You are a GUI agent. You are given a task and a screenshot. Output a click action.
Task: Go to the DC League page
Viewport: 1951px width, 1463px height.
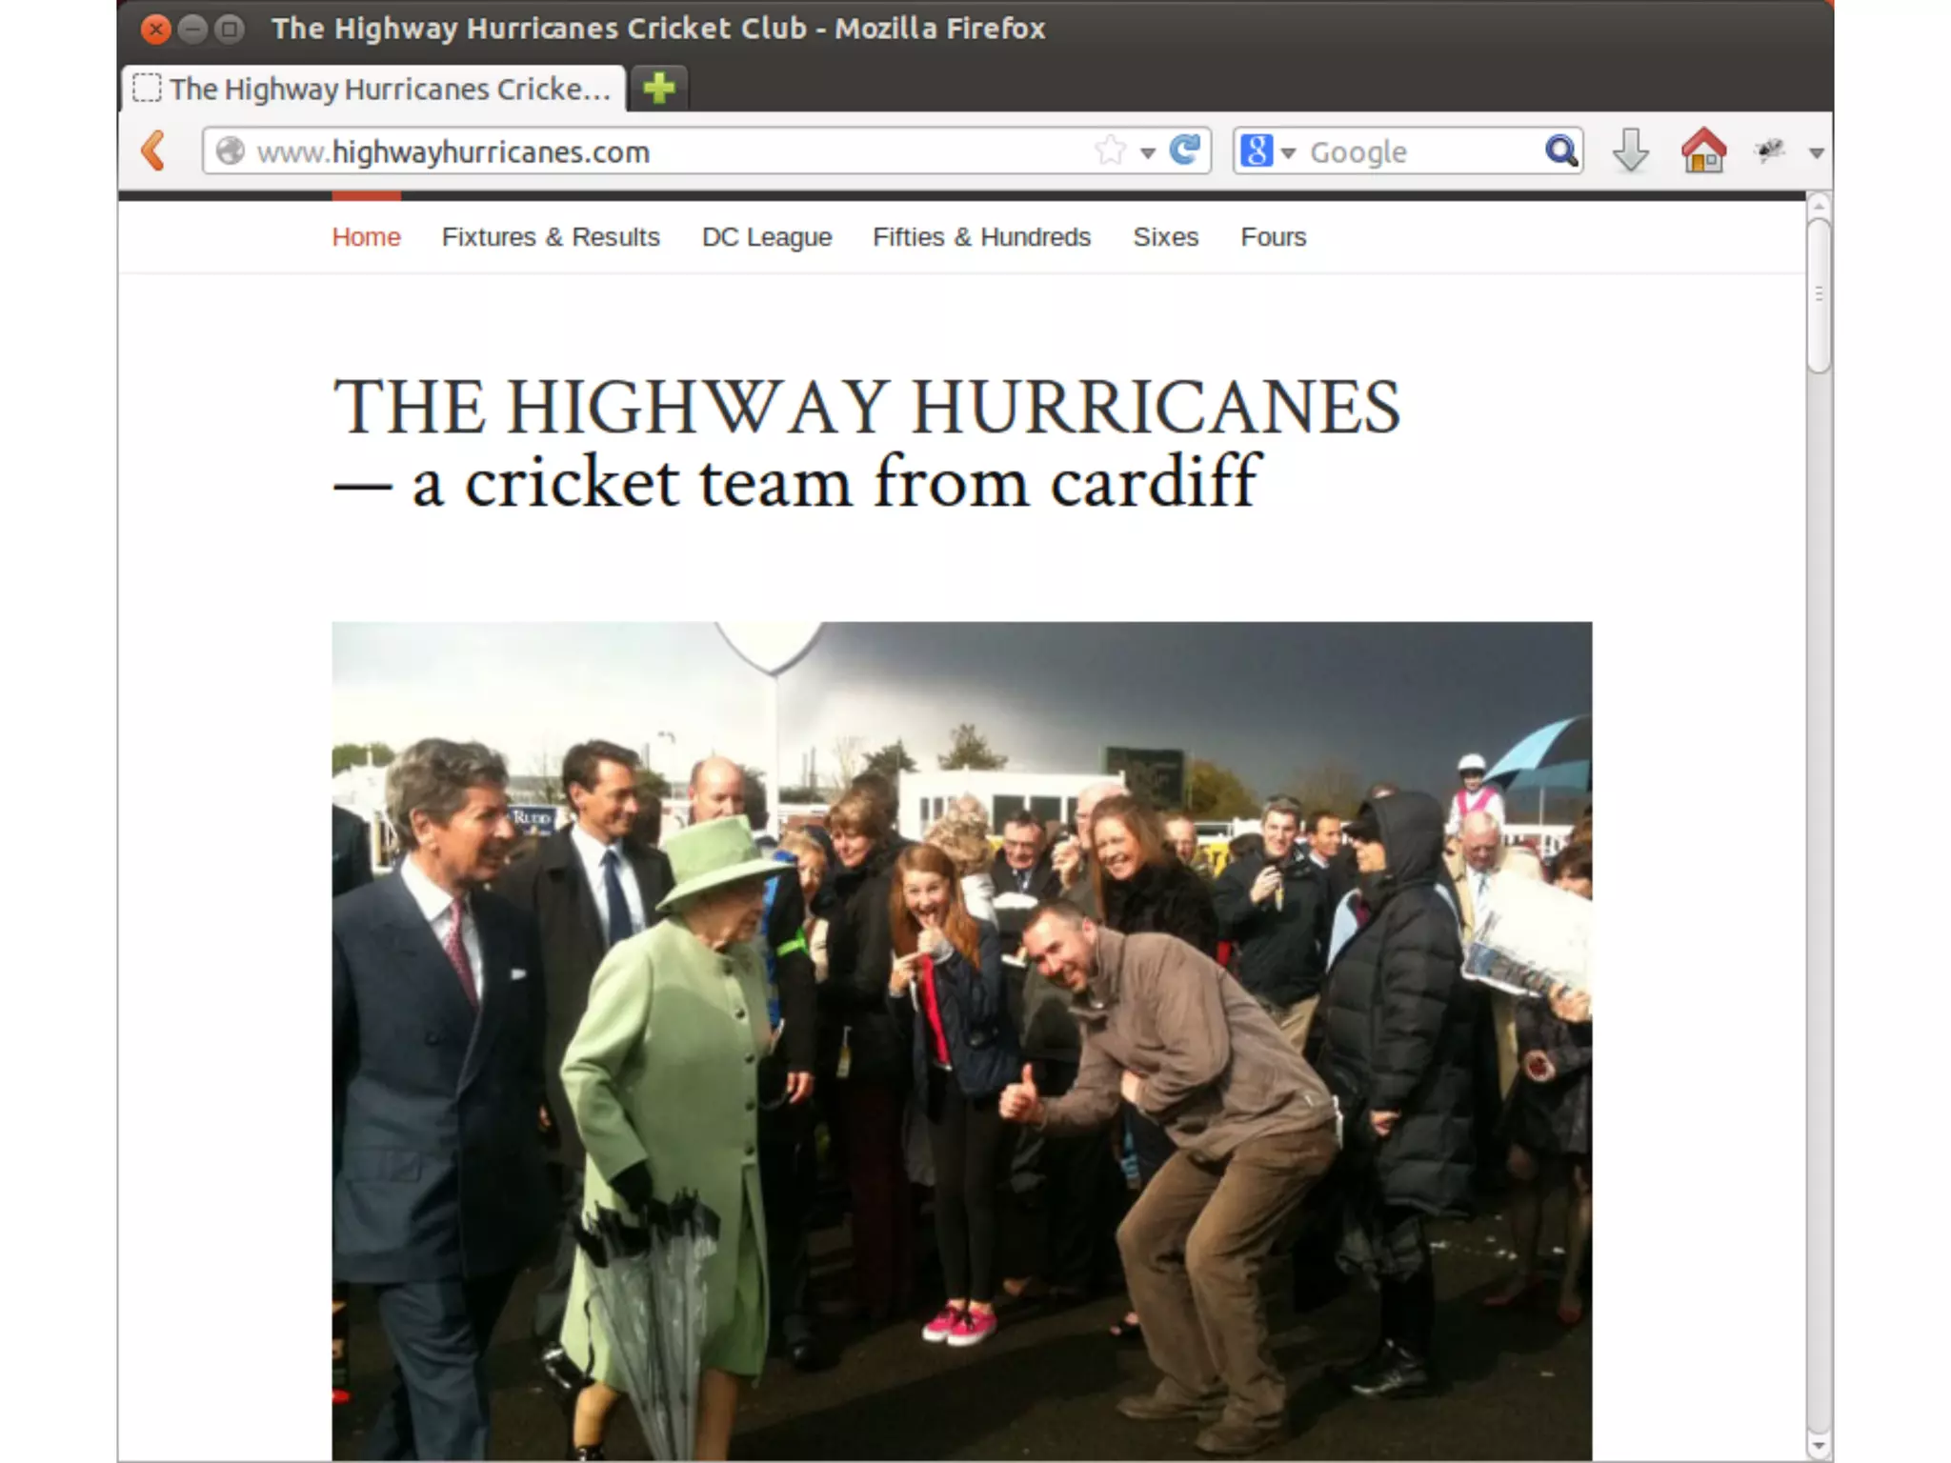(767, 237)
